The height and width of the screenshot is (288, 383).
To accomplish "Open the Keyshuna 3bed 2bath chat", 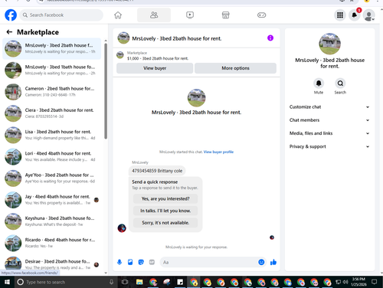I will pyautogui.click(x=52, y=221).
